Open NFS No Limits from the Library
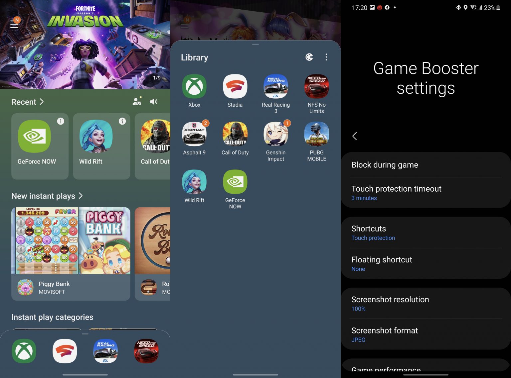The width and height of the screenshot is (511, 378). (316, 86)
